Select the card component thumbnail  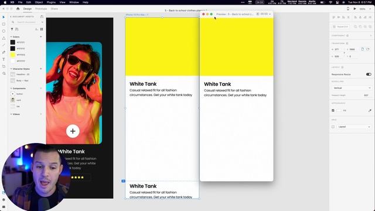[13, 100]
